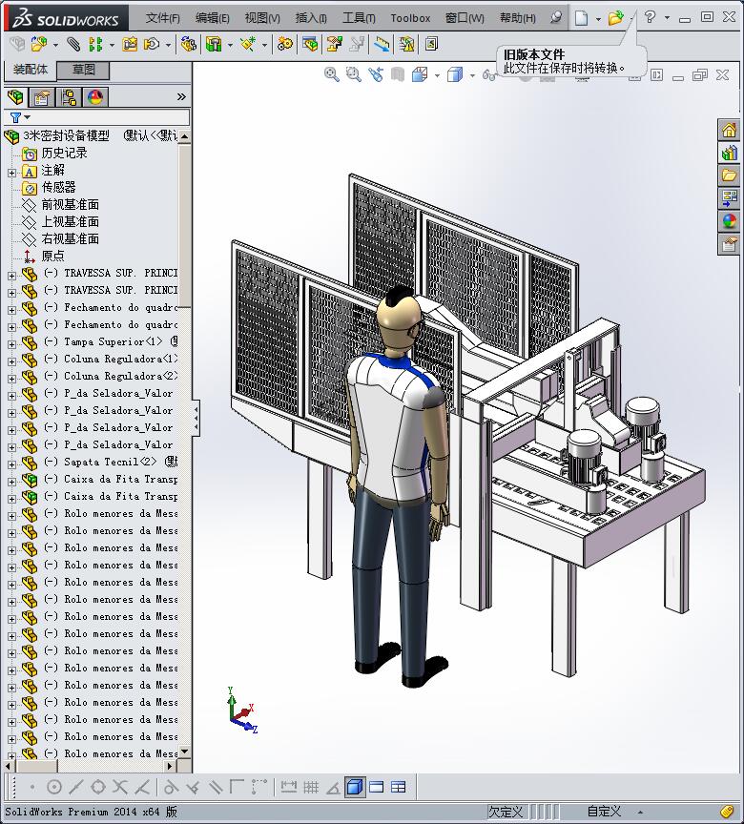This screenshot has height=824, width=744.
Task: Open the View Palette task pane
Action: [x=729, y=198]
